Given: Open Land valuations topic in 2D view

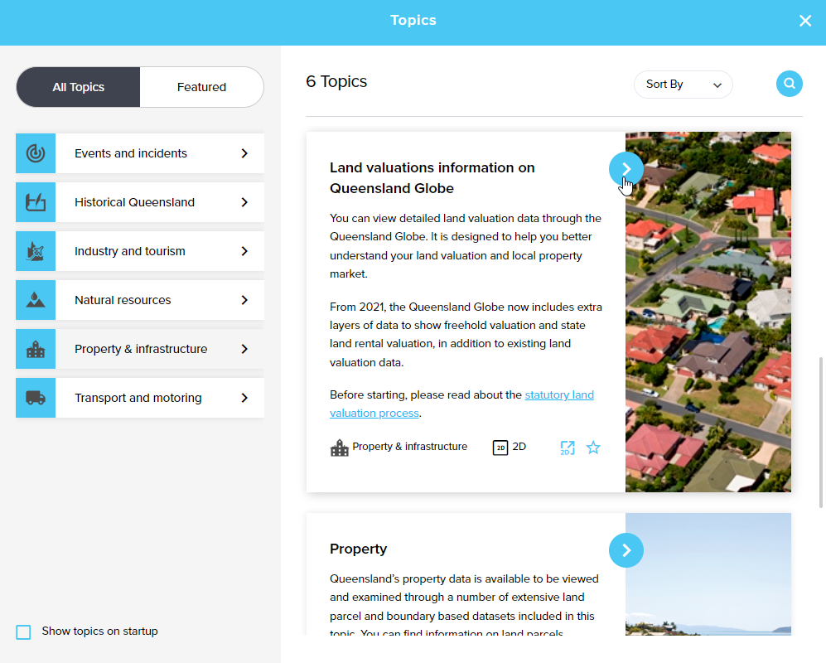Looking at the screenshot, I should (567, 448).
